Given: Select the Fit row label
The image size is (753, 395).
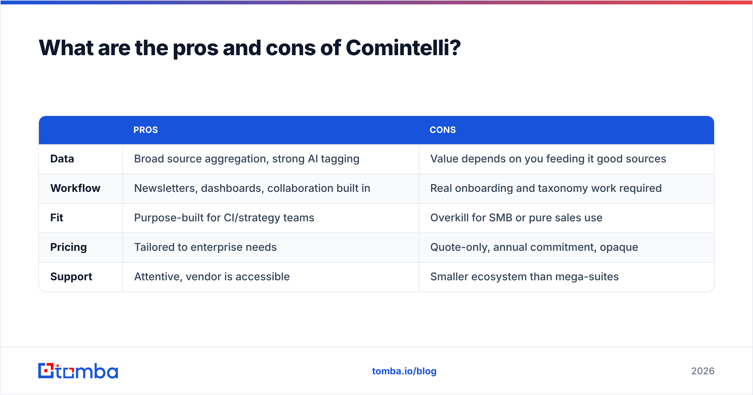Looking at the screenshot, I should point(57,218).
